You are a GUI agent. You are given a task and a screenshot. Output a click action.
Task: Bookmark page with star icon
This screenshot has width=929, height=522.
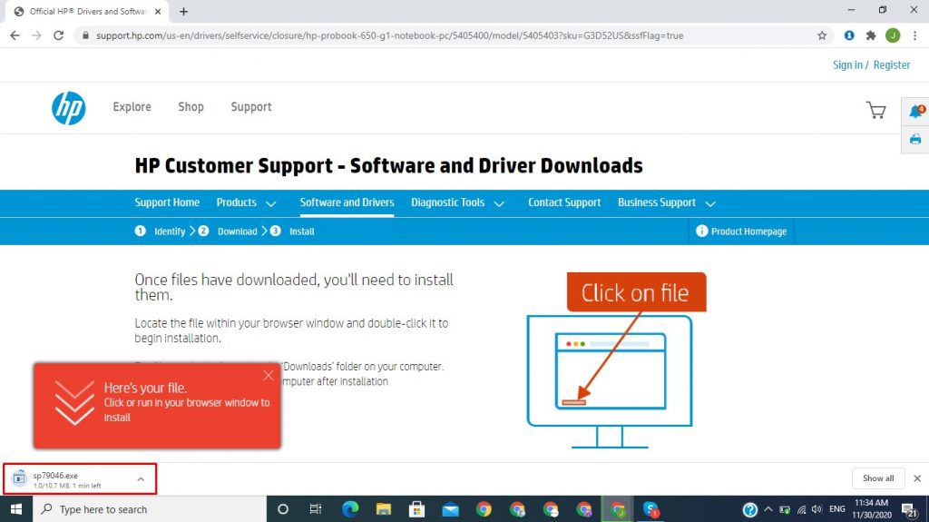pos(822,36)
